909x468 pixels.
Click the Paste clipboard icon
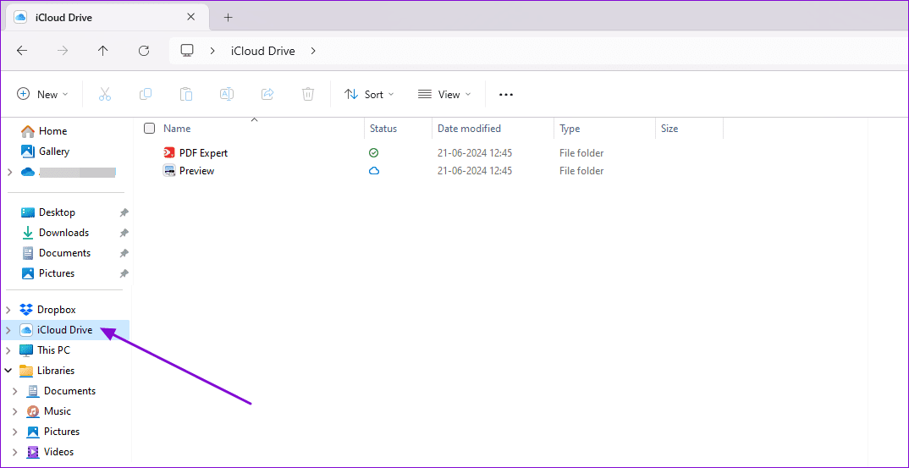[x=186, y=95]
